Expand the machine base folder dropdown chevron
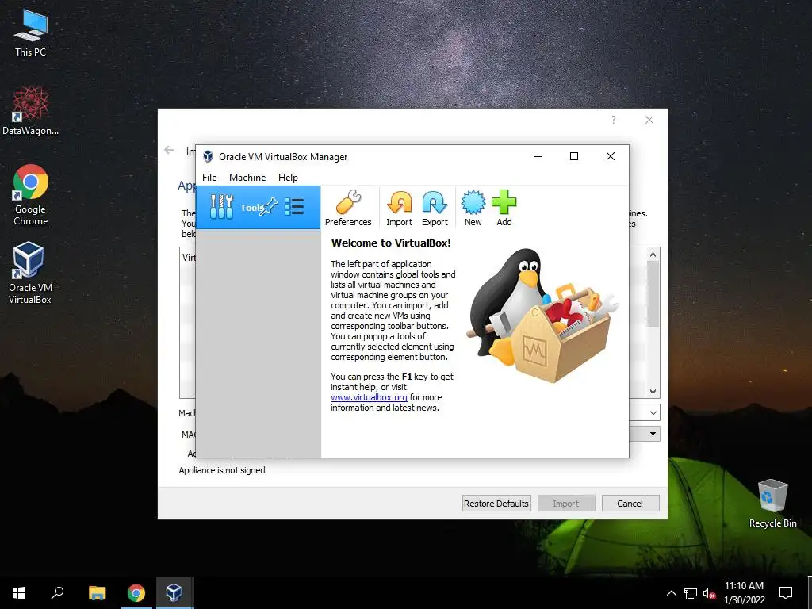Screen dimensions: 812x609 click(653, 412)
